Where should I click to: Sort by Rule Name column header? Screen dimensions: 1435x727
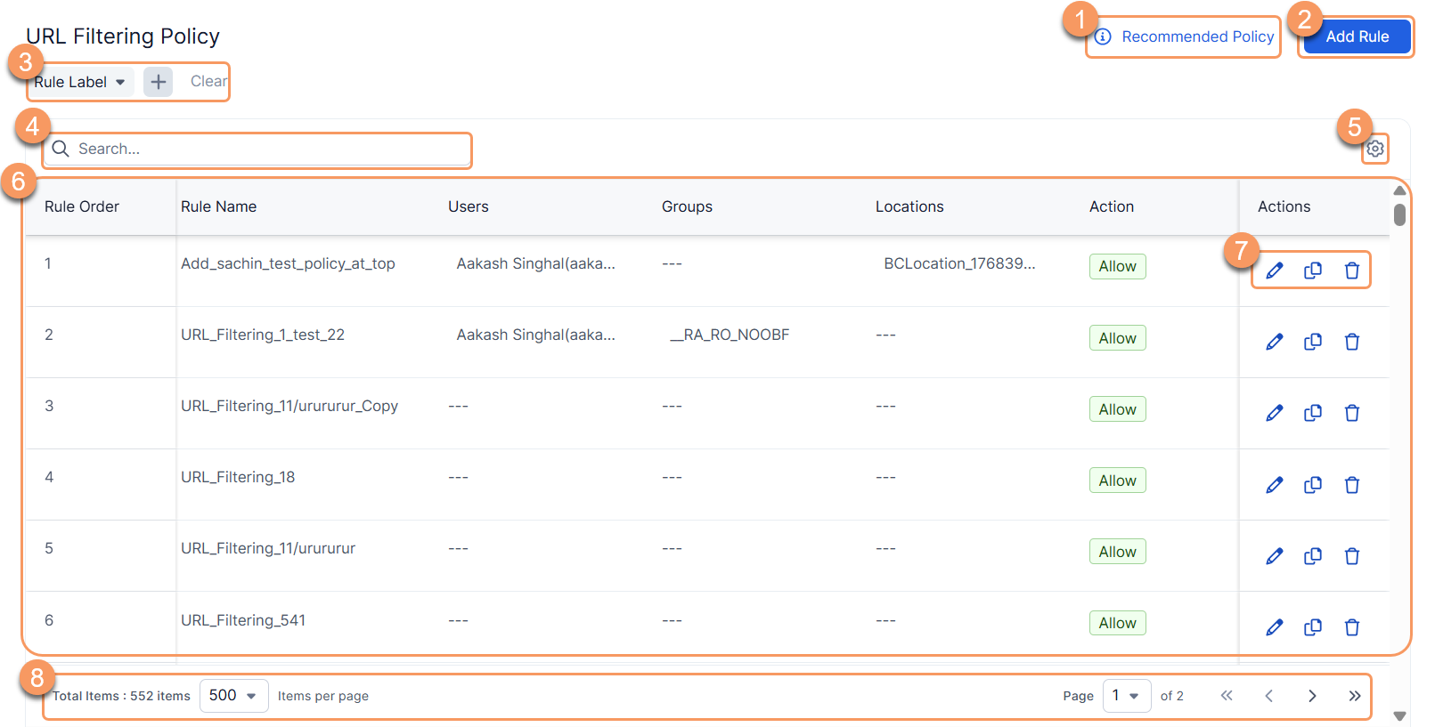218,206
